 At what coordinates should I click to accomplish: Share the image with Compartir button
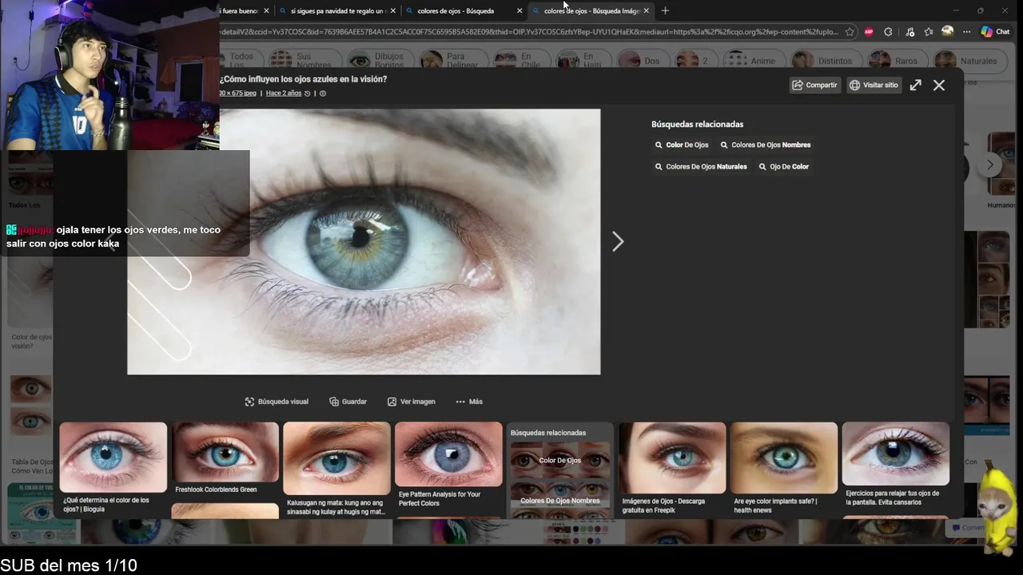(814, 85)
